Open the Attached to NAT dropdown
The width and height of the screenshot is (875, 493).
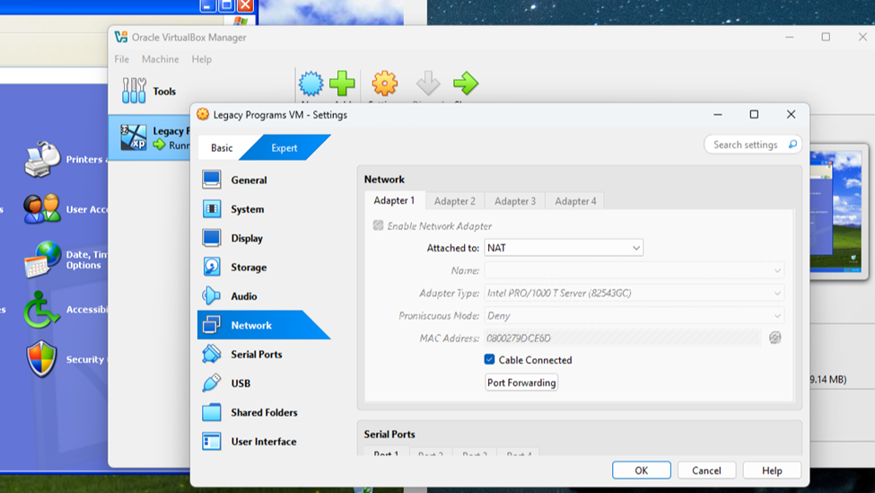564,248
